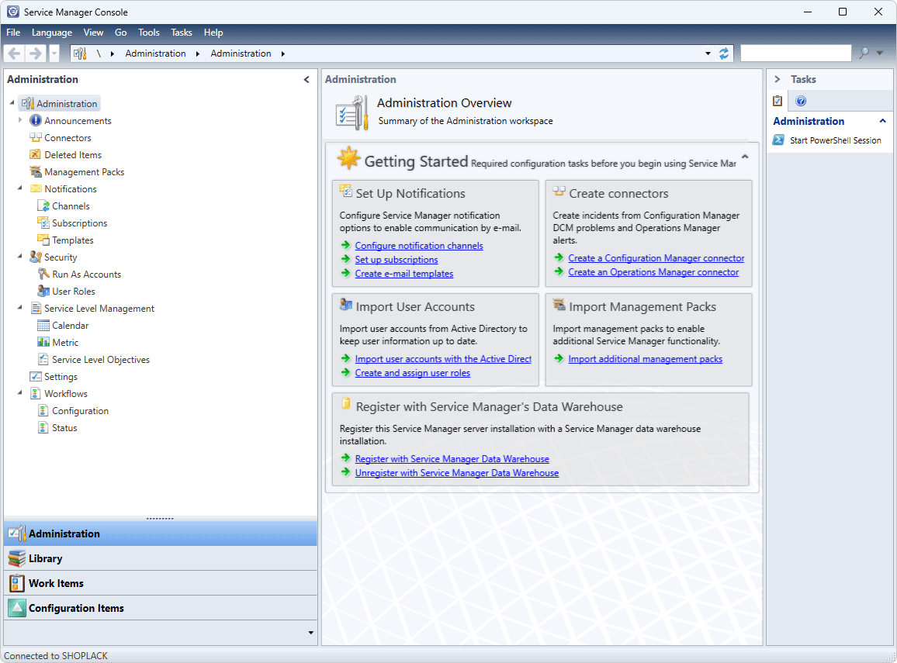Click the blue help icon in the Tasks pane
The width and height of the screenshot is (897, 663).
click(x=801, y=101)
